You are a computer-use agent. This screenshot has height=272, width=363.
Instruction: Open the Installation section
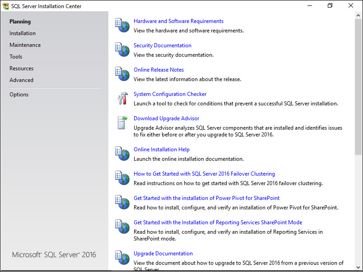click(23, 33)
